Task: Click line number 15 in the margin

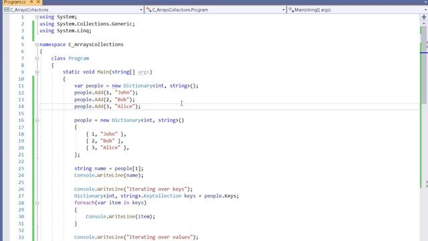Action: click(21, 113)
